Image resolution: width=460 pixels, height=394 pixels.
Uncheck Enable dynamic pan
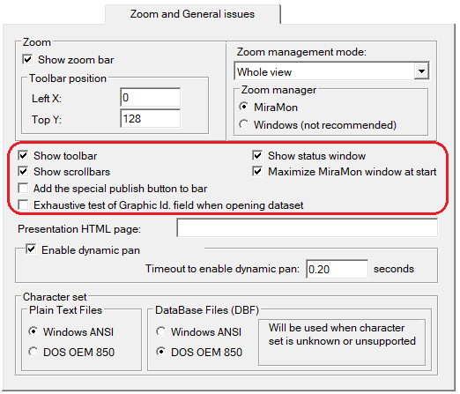pyautogui.click(x=31, y=249)
